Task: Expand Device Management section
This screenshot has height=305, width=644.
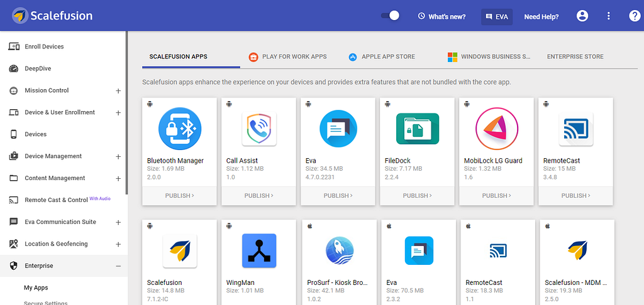Action: pos(118,156)
